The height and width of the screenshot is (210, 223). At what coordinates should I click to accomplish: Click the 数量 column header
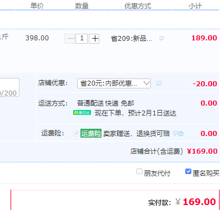click(82, 6)
